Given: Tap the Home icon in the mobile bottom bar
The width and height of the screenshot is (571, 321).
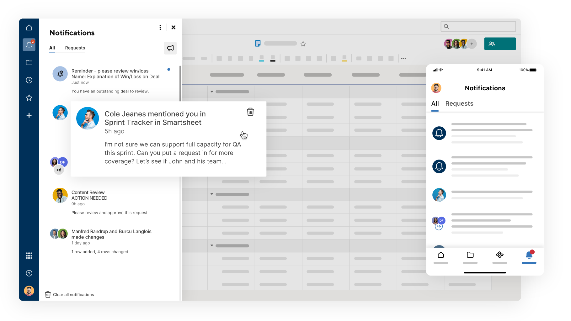Looking at the screenshot, I should pos(441,255).
